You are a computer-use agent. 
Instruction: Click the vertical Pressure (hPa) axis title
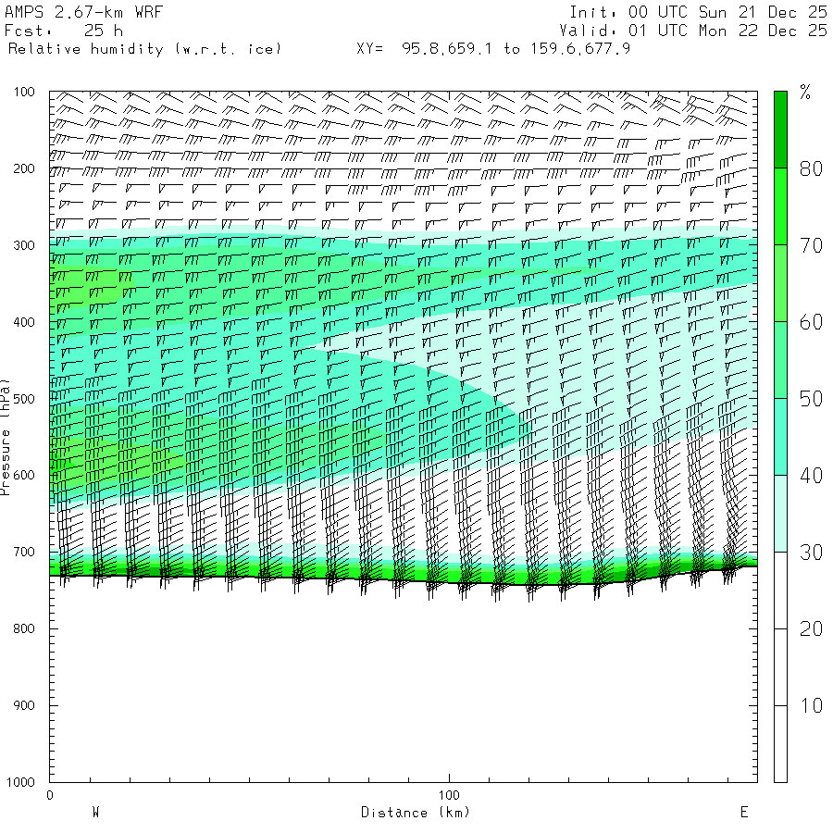point(5,437)
